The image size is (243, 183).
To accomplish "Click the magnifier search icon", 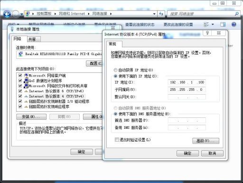I will [x=237, y=14].
